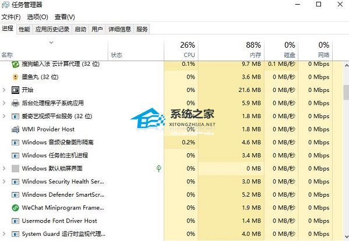Click the 9.7 MB memory value

(x=251, y=64)
